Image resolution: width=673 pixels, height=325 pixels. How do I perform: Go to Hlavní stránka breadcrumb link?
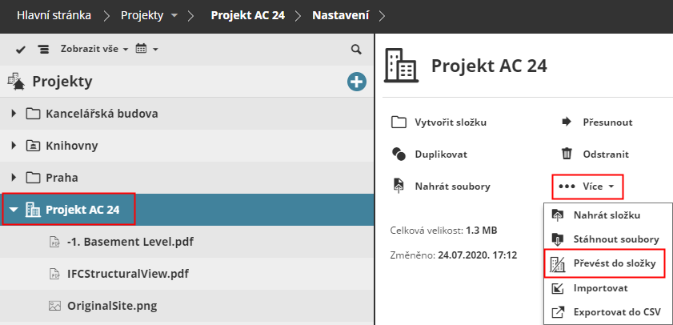pos(54,15)
